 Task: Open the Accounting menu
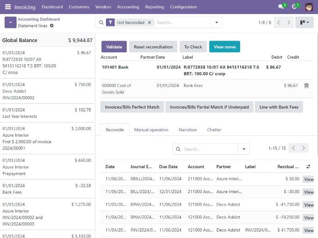tap(128, 7)
